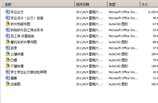This screenshot has width=158, height=103.
Task: Sort files by 修改日期 column header
Action: (x=91, y=4)
